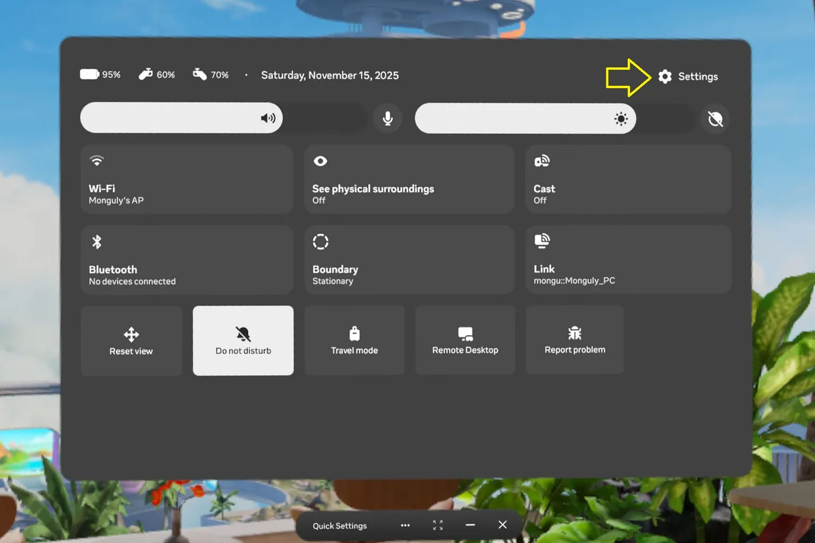The width and height of the screenshot is (815, 543).
Task: Click the Remote Desktop screen icon
Action: (x=465, y=334)
